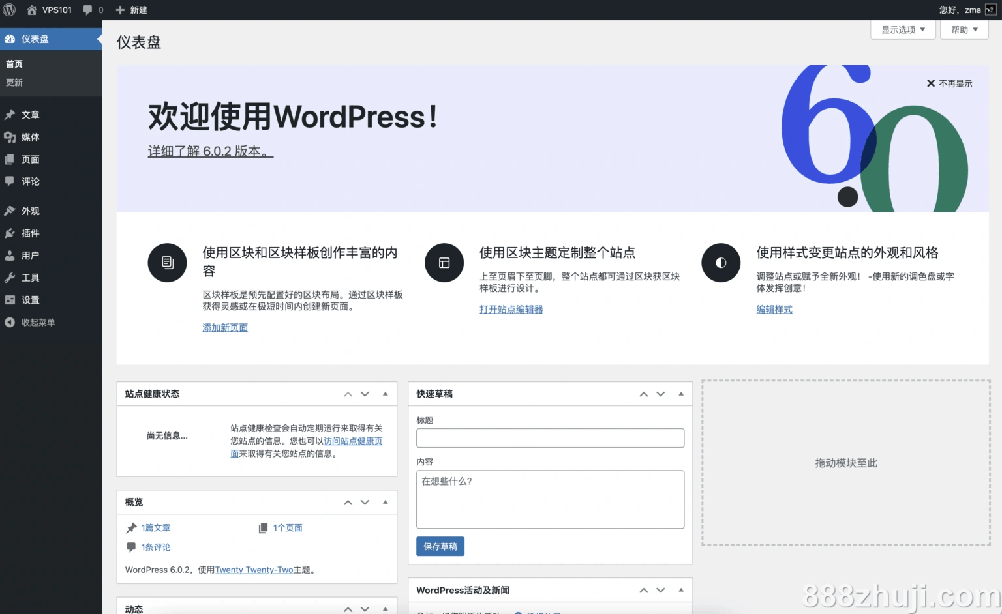Open the 媒体 menu label

(31, 137)
